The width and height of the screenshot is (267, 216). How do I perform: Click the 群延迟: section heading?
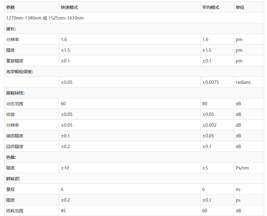pyautogui.click(x=13, y=179)
